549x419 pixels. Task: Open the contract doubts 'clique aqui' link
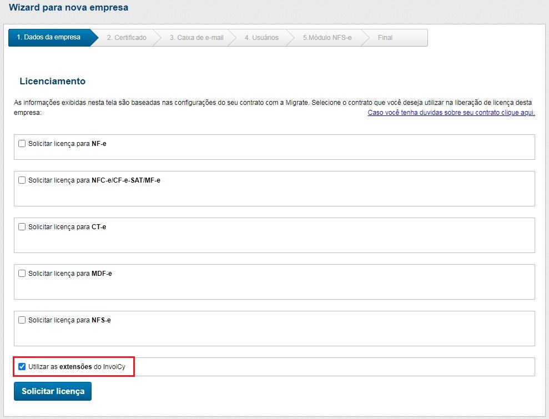[x=451, y=113]
